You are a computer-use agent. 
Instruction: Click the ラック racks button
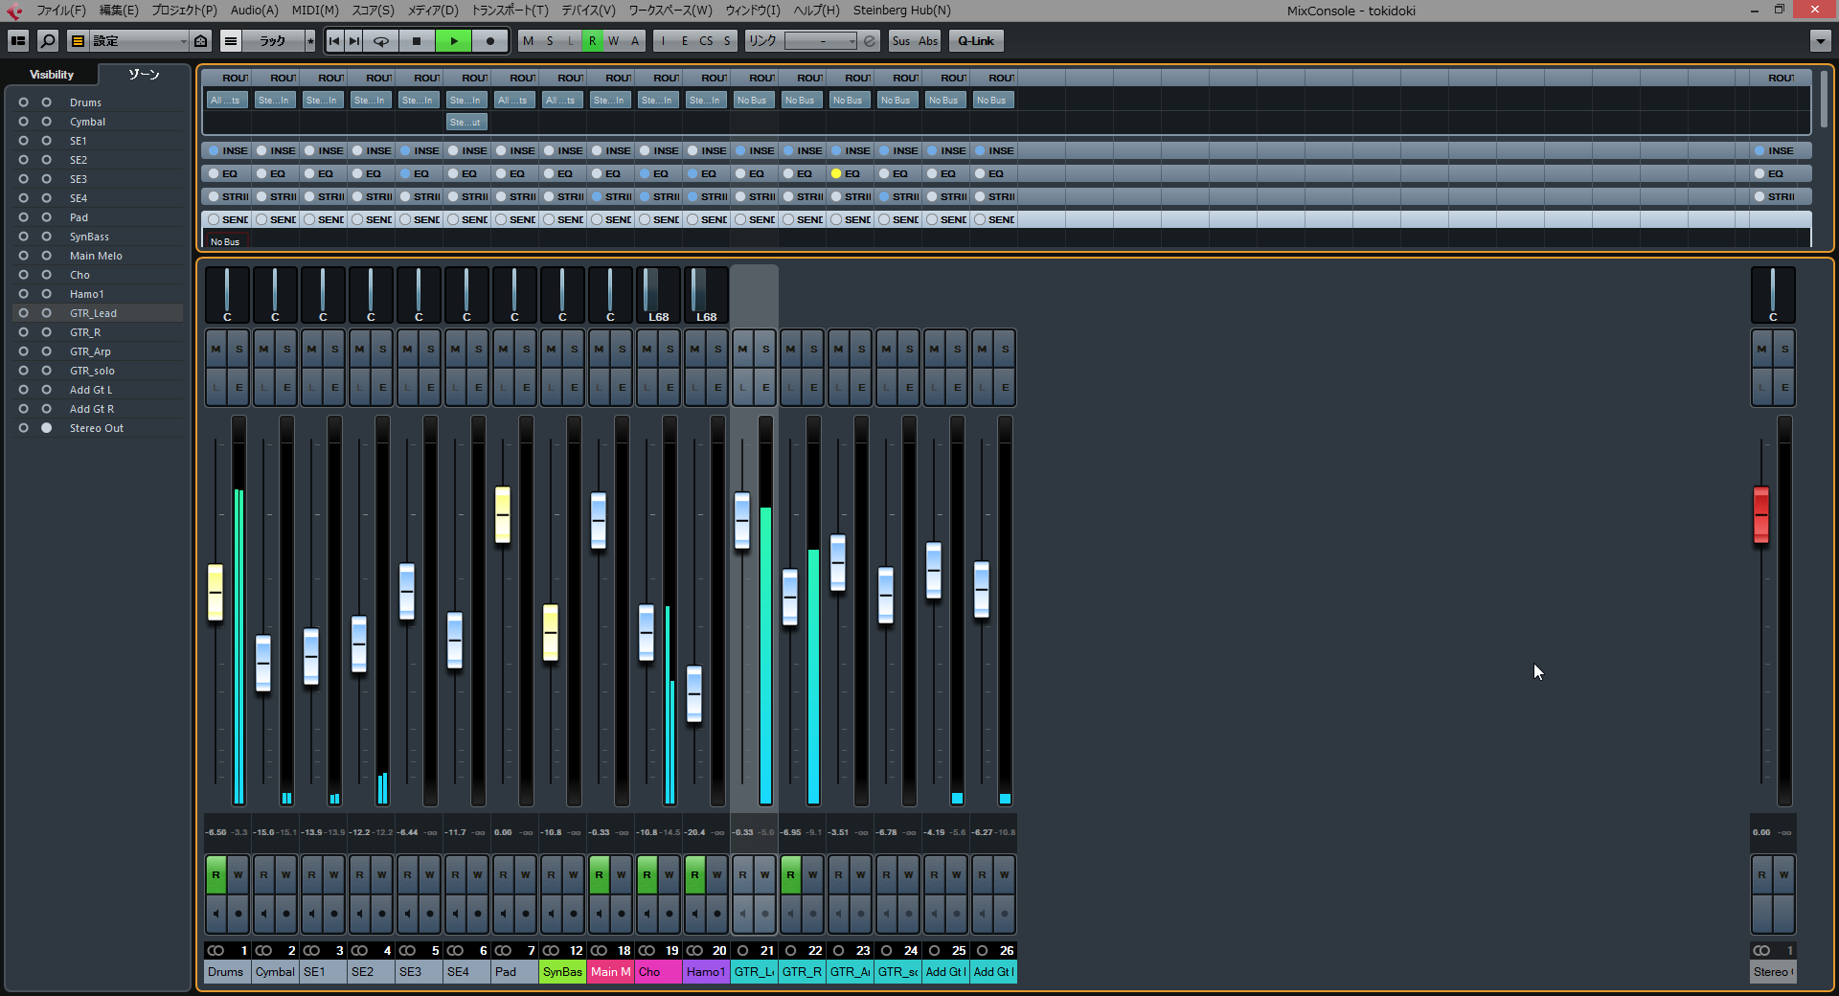(273, 41)
